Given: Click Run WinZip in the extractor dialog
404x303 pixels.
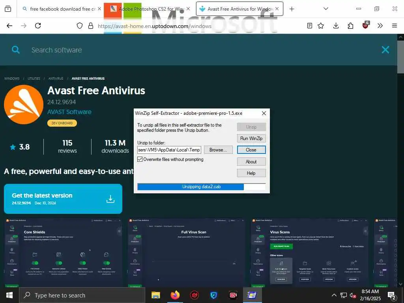Looking at the screenshot, I should [x=251, y=138].
